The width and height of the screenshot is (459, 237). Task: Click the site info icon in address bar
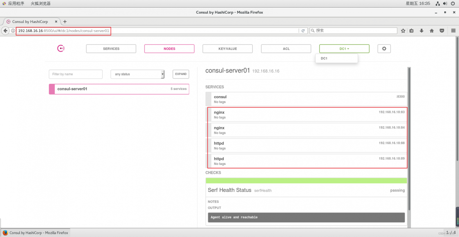[13, 31]
